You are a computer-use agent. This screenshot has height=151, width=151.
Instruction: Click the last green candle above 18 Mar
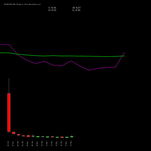coord(72,137)
